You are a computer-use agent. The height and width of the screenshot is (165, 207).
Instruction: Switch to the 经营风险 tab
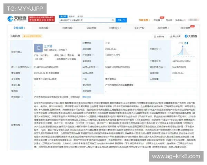(67, 28)
